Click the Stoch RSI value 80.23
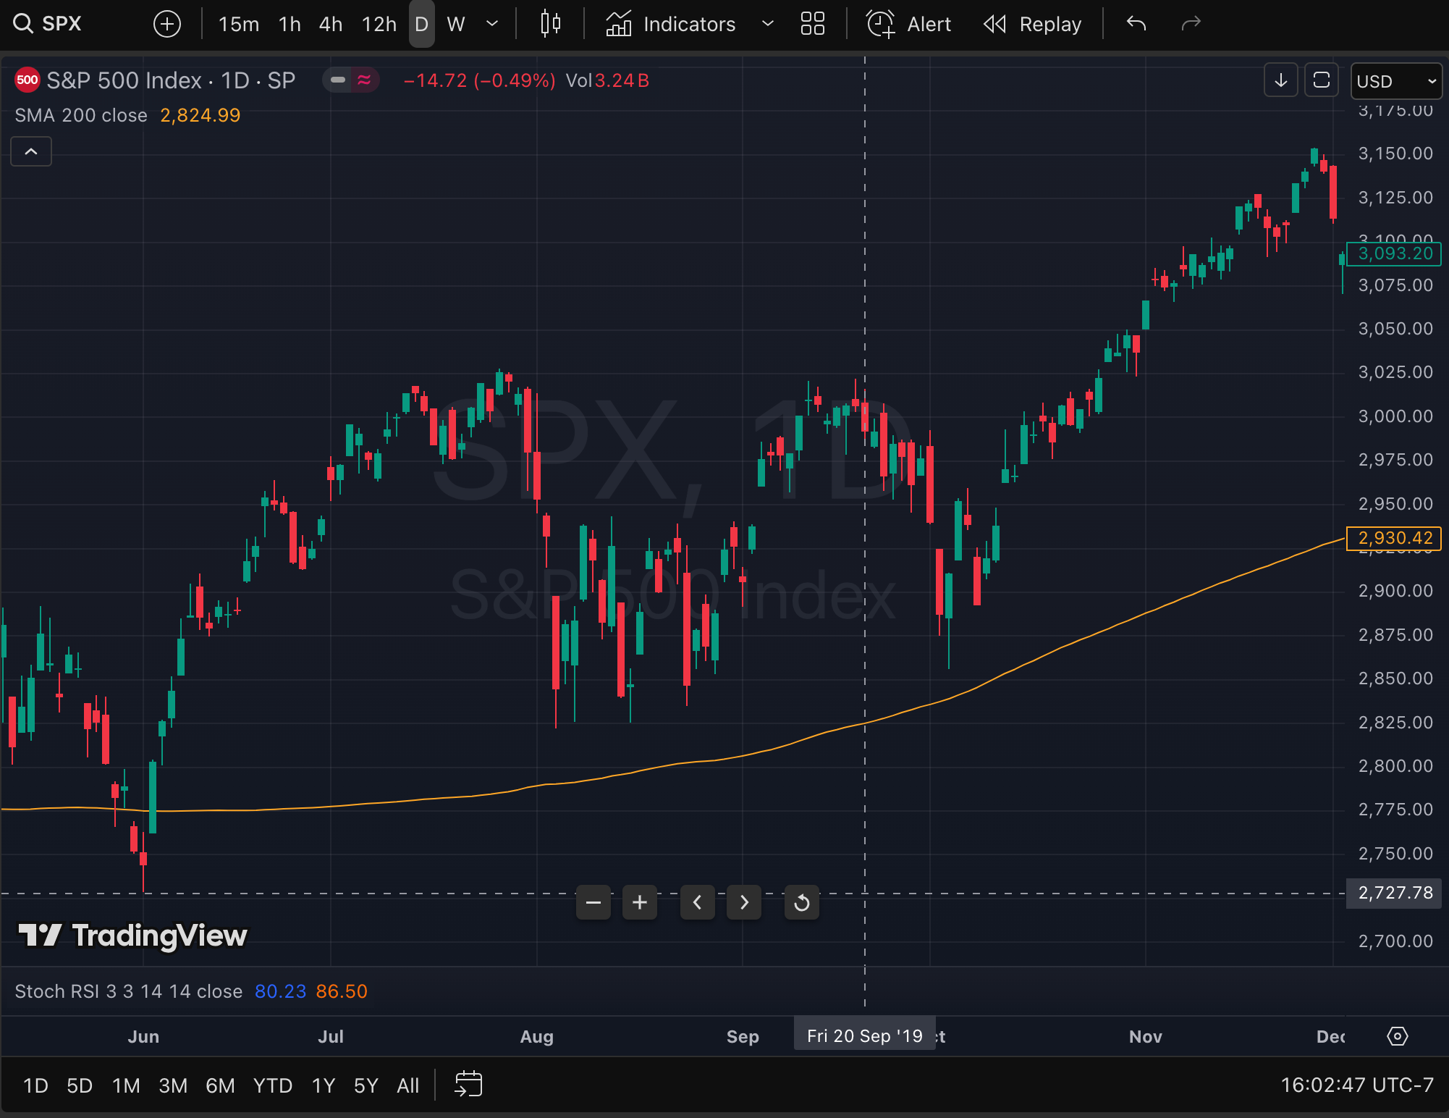The height and width of the screenshot is (1118, 1449). 281,991
